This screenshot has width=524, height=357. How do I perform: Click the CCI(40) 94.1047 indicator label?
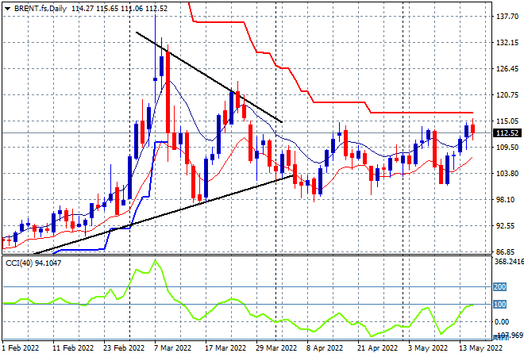click(33, 263)
